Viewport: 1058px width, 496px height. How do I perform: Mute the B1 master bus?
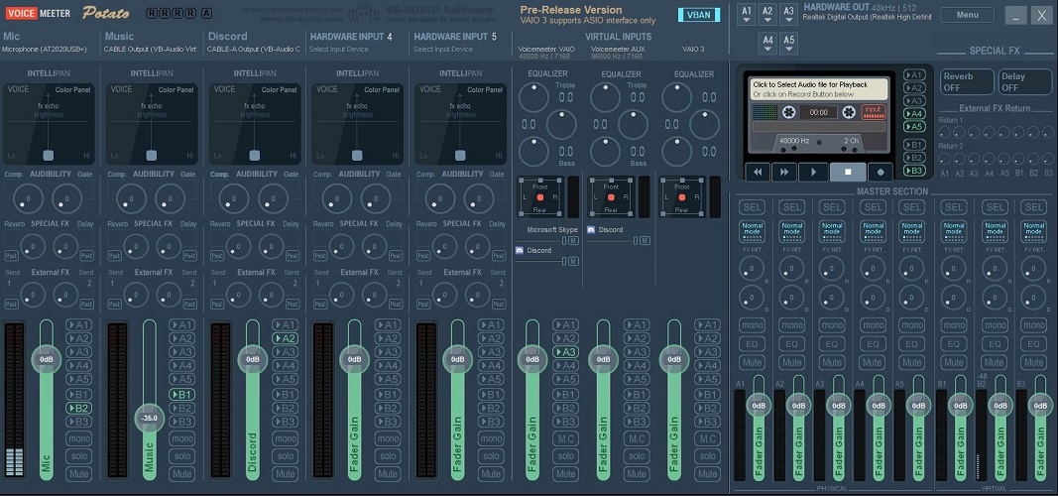point(954,362)
